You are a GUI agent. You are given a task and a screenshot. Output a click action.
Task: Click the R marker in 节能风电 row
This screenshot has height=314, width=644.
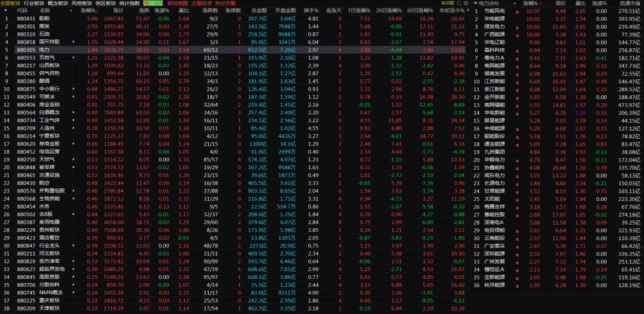(518, 11)
